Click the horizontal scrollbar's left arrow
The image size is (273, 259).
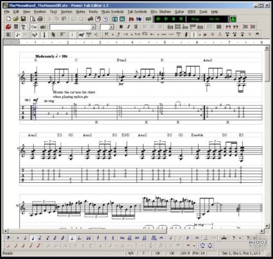pyautogui.click(x=6, y=231)
